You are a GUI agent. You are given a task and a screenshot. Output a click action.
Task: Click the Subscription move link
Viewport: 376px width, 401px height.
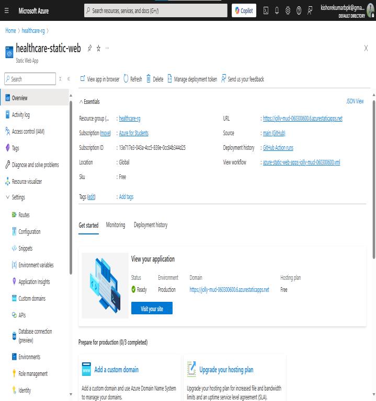pos(105,133)
